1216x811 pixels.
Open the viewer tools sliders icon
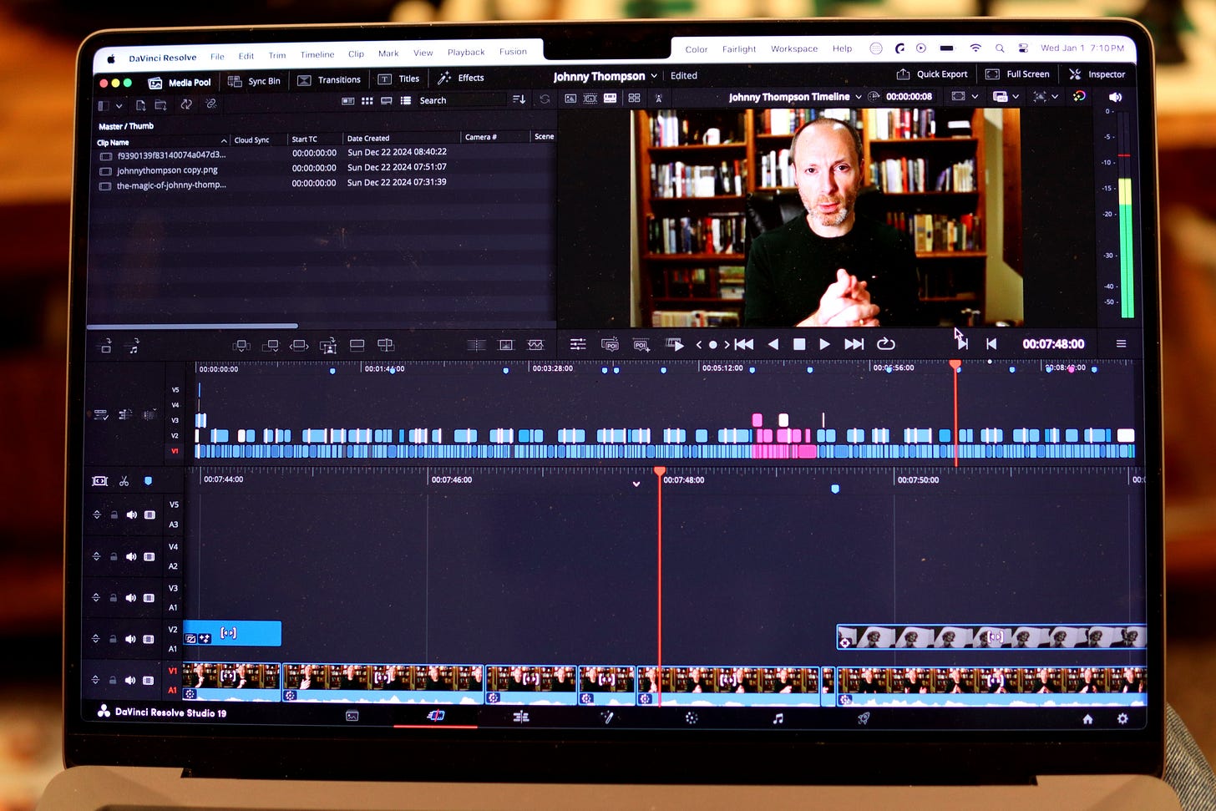pos(577,344)
